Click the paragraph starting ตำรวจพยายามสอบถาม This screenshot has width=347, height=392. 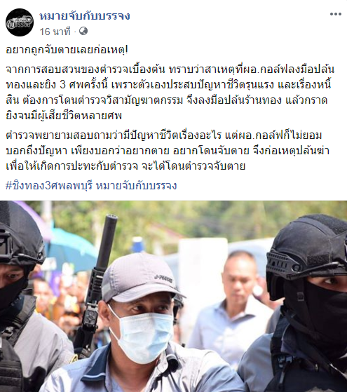click(x=168, y=151)
